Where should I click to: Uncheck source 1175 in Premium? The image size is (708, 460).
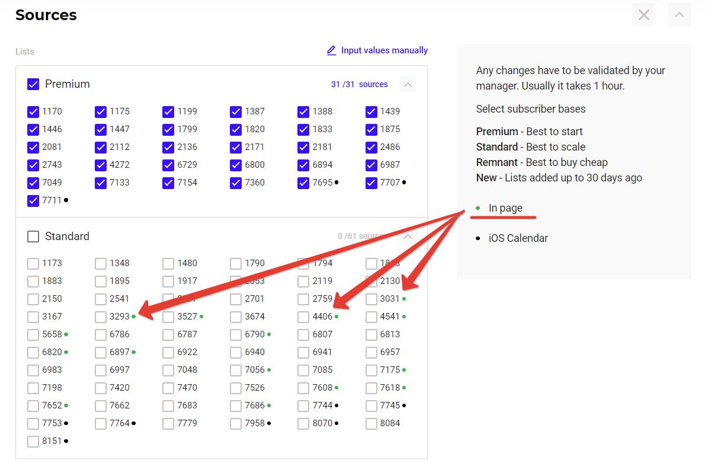tap(101, 111)
